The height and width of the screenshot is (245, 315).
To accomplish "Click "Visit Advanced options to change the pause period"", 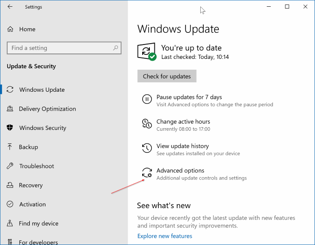I will 215,105.
